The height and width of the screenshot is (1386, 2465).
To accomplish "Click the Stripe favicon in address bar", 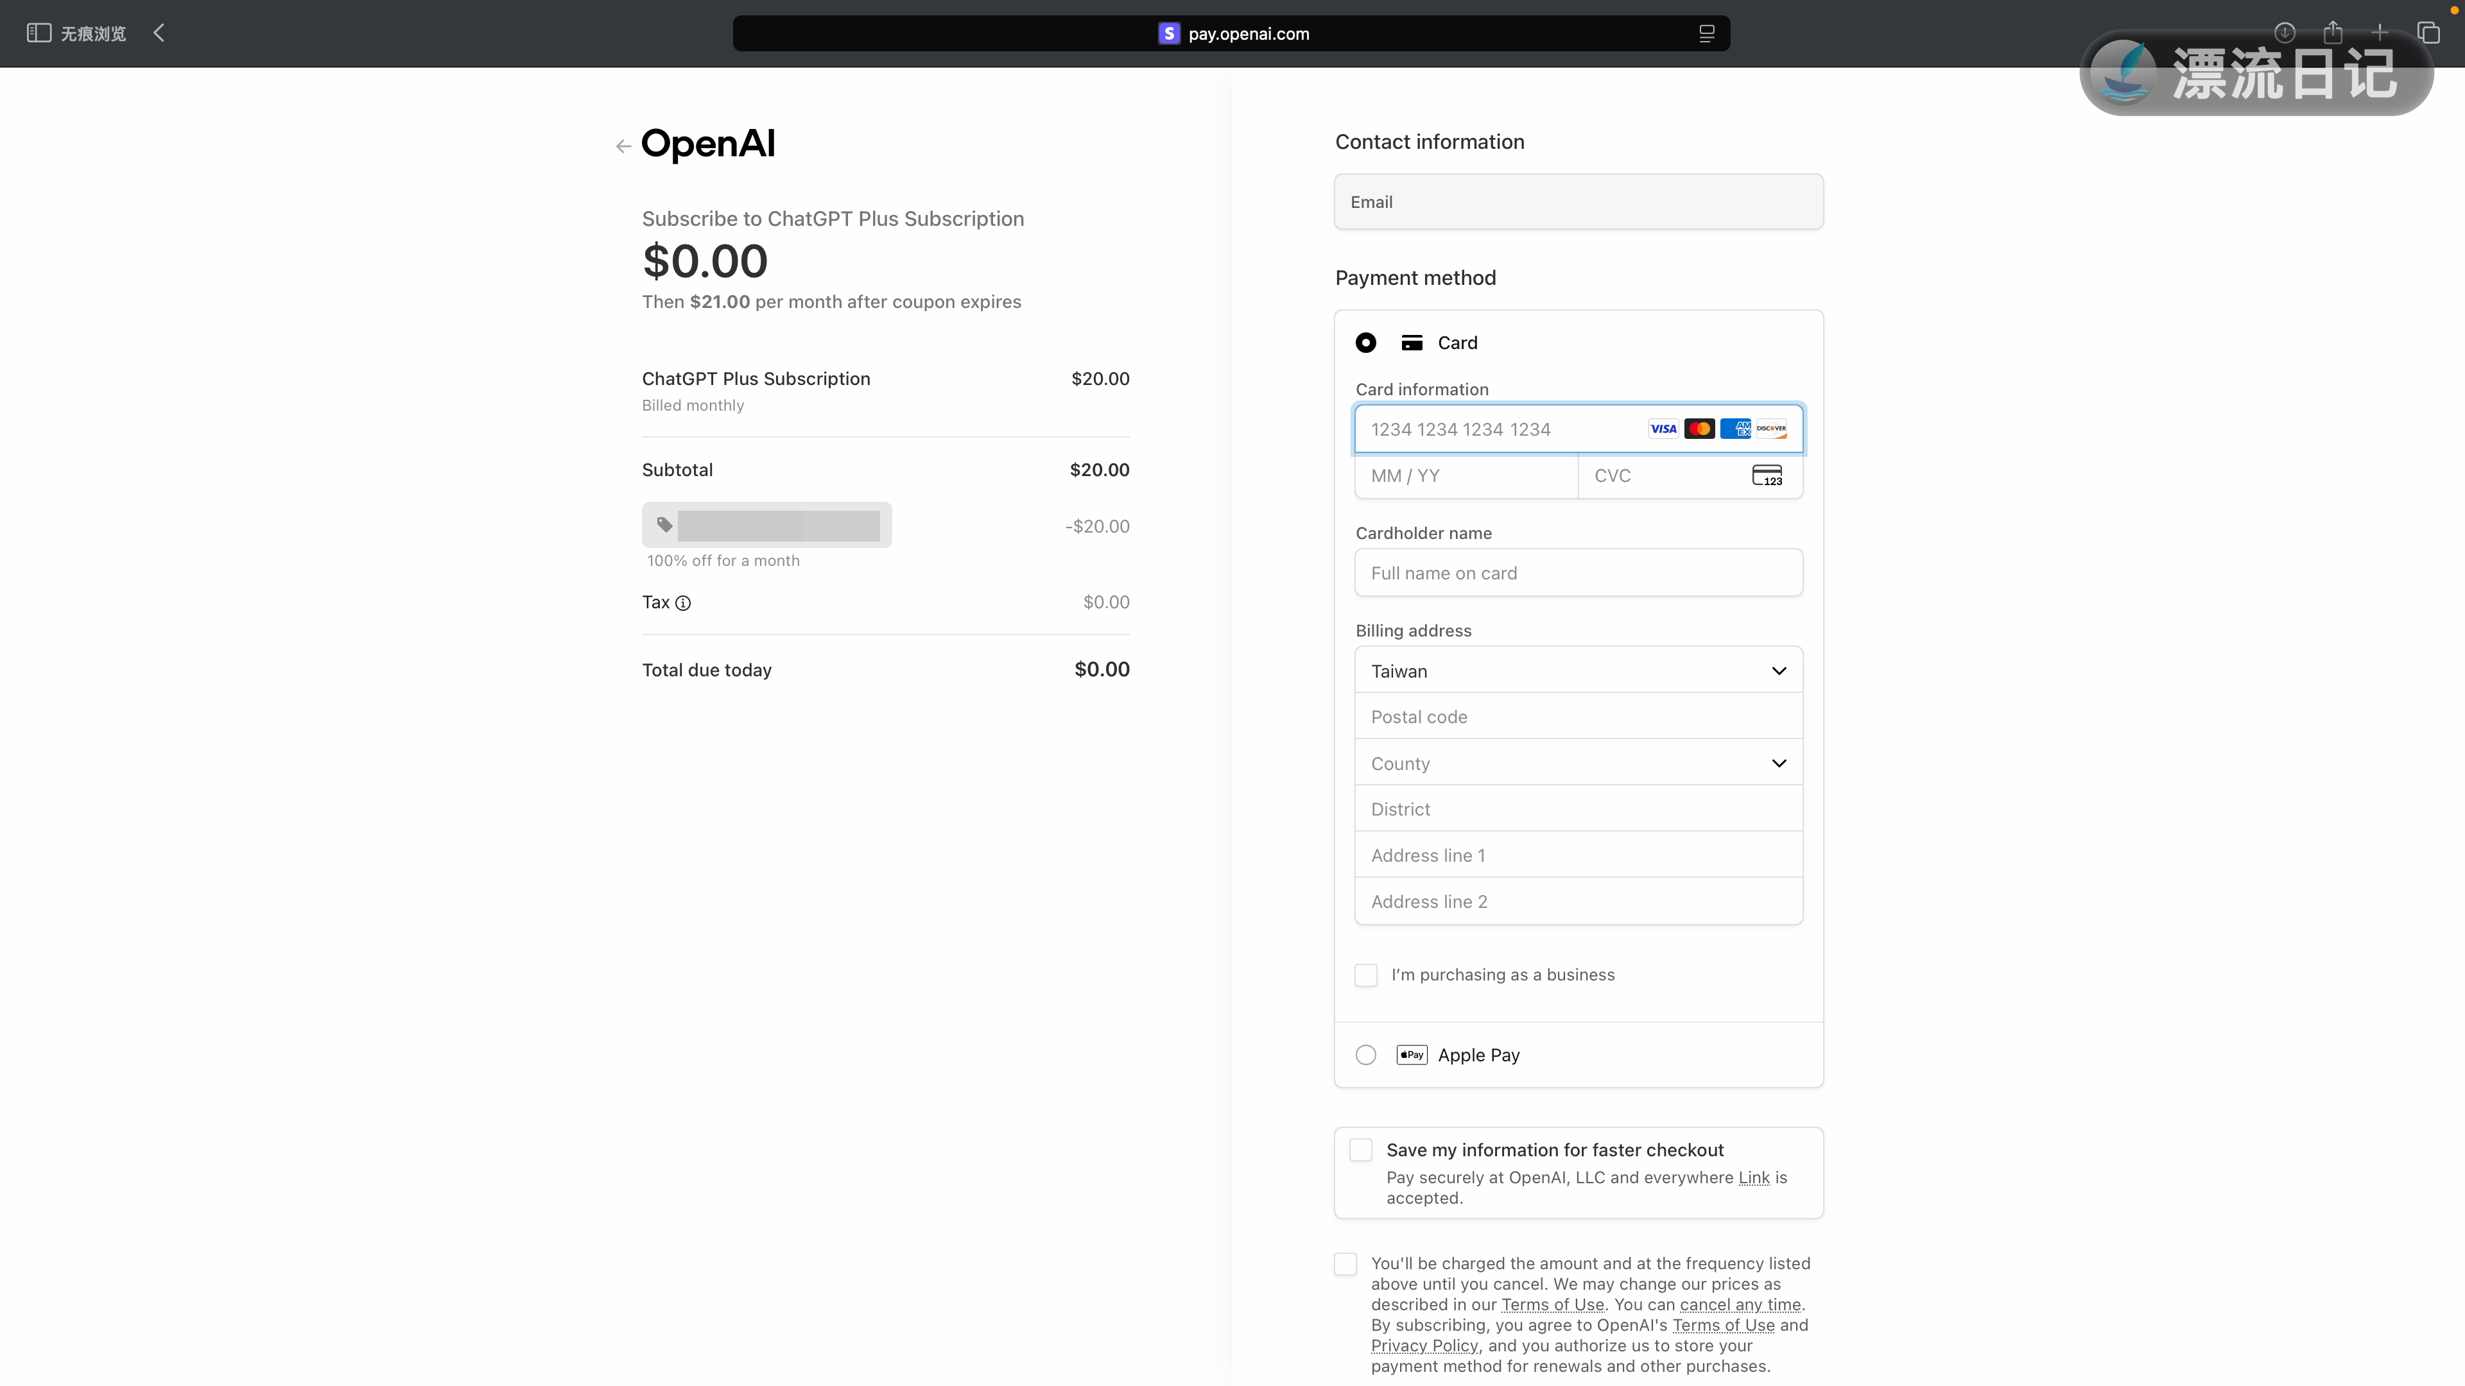I will coord(1168,33).
